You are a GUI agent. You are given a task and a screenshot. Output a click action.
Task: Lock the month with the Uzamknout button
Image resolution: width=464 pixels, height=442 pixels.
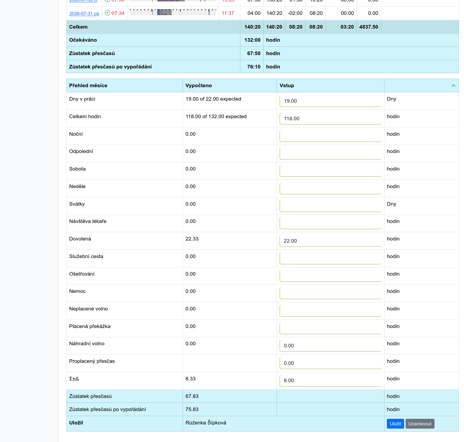[x=420, y=424]
